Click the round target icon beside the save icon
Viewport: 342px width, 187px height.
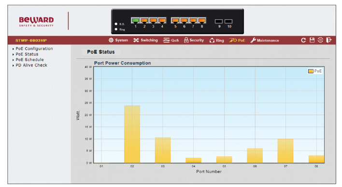point(320,40)
